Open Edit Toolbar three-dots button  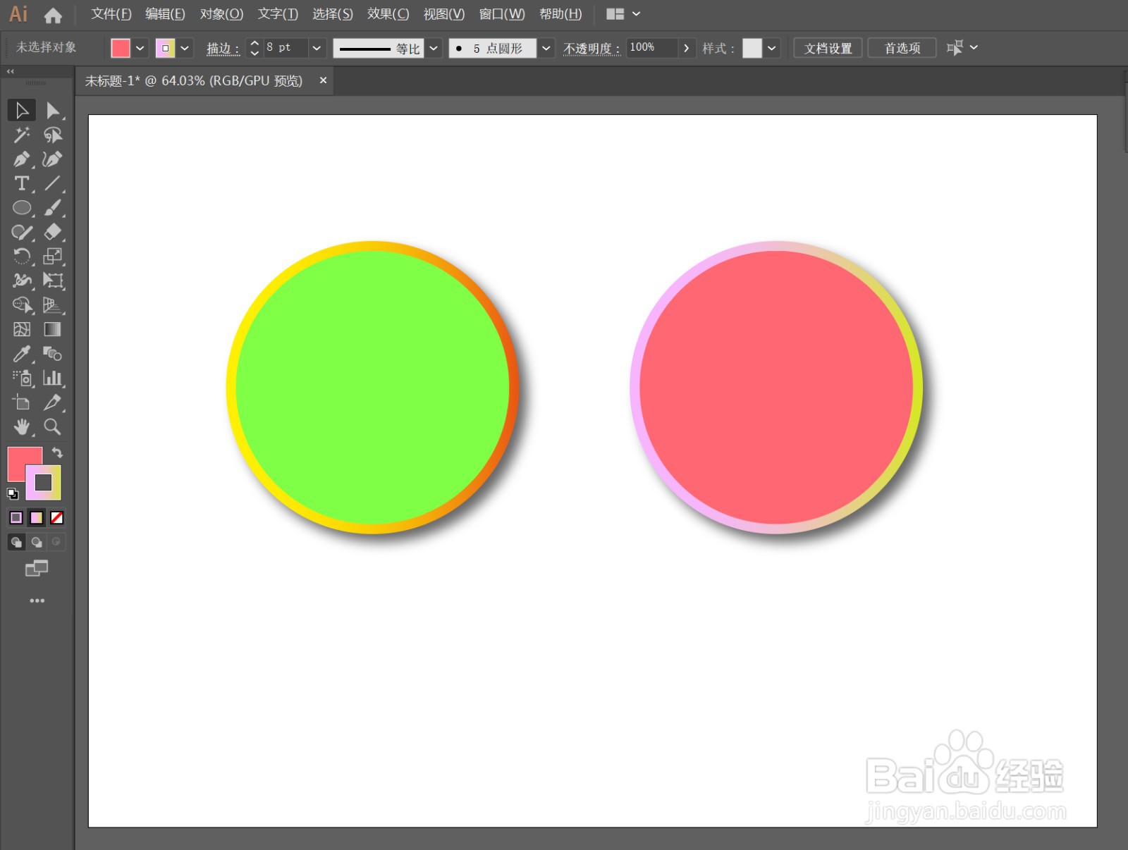pyautogui.click(x=37, y=600)
